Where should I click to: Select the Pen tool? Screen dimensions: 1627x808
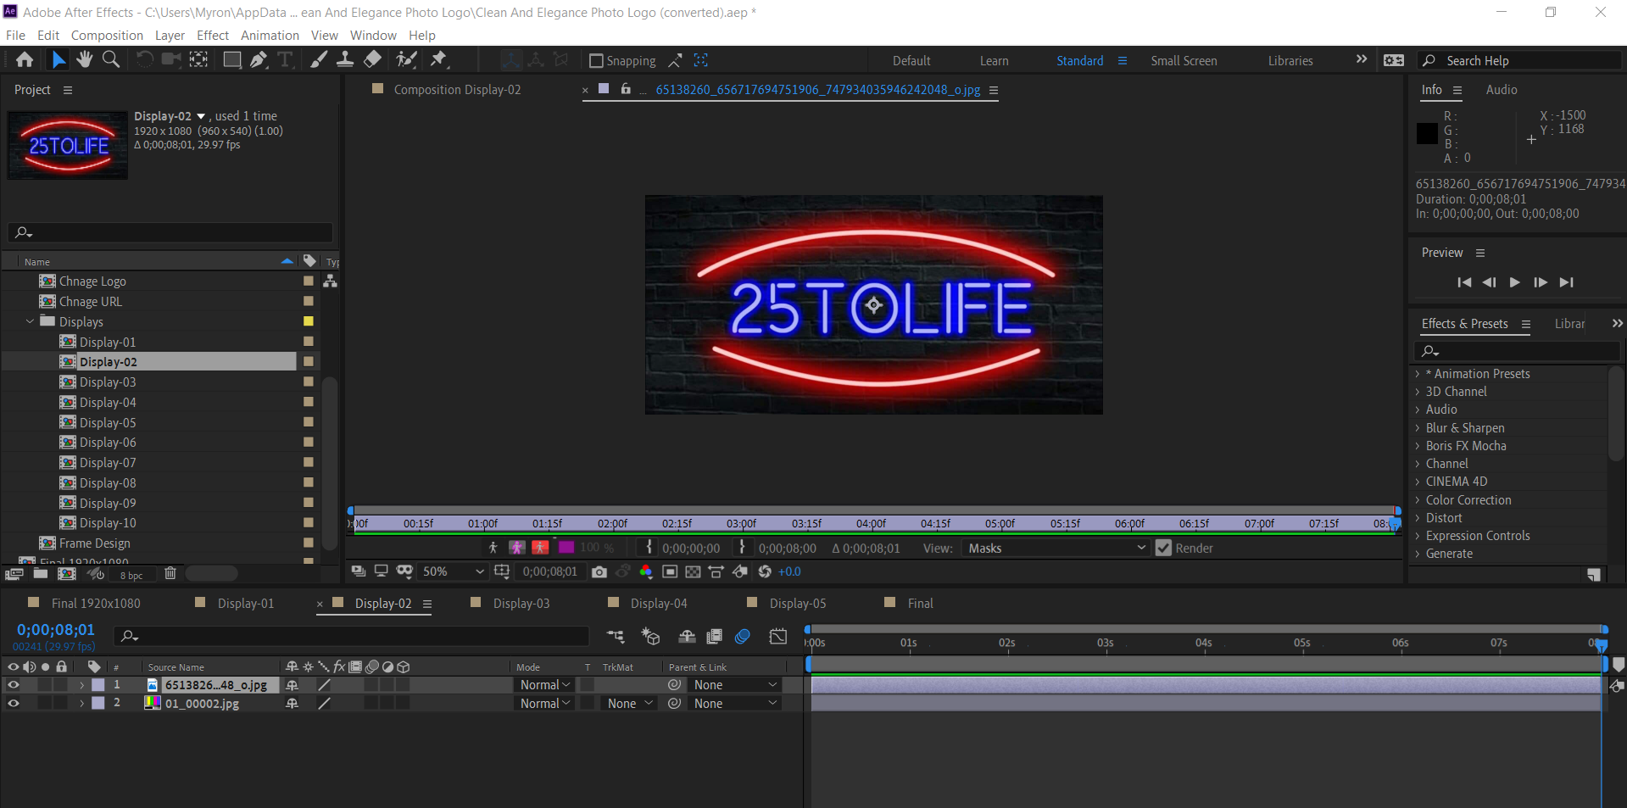pyautogui.click(x=259, y=59)
